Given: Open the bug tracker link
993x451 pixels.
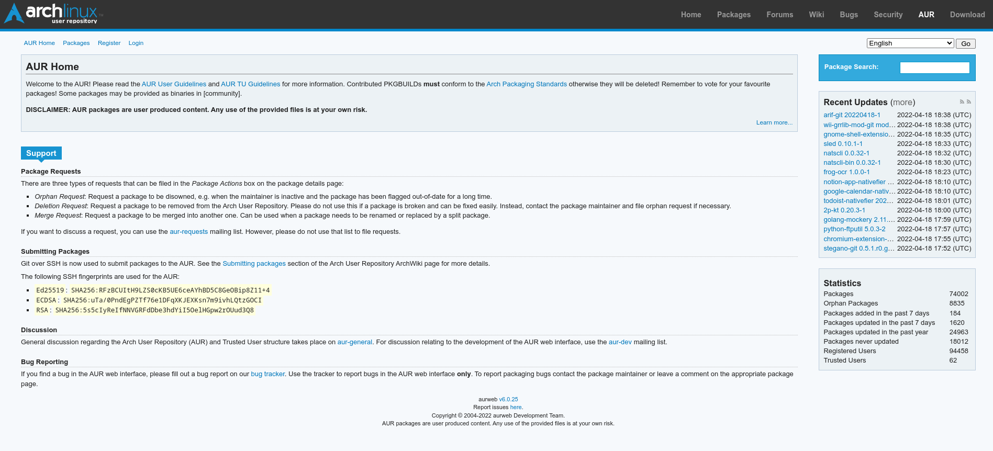Looking at the screenshot, I should tap(267, 374).
